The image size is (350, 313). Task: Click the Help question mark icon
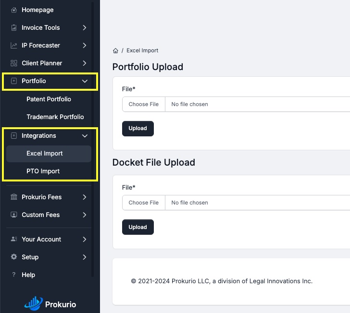(x=14, y=275)
